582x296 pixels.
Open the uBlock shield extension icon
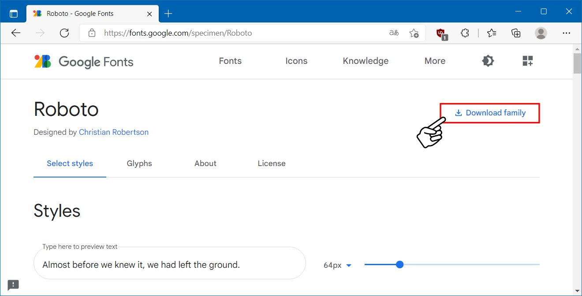coord(441,33)
